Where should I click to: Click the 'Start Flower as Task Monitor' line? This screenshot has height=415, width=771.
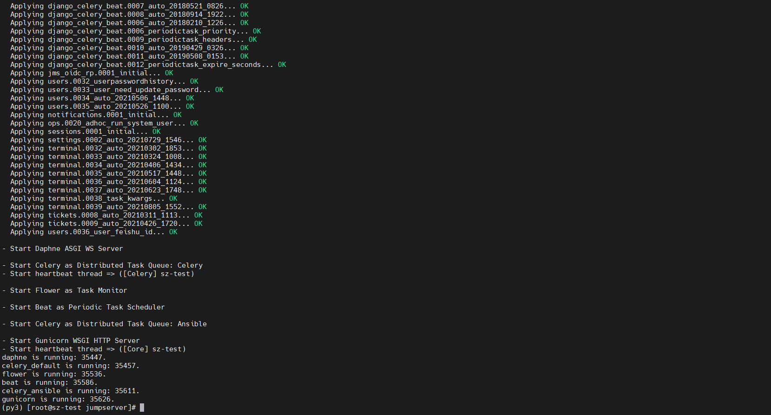coord(65,290)
